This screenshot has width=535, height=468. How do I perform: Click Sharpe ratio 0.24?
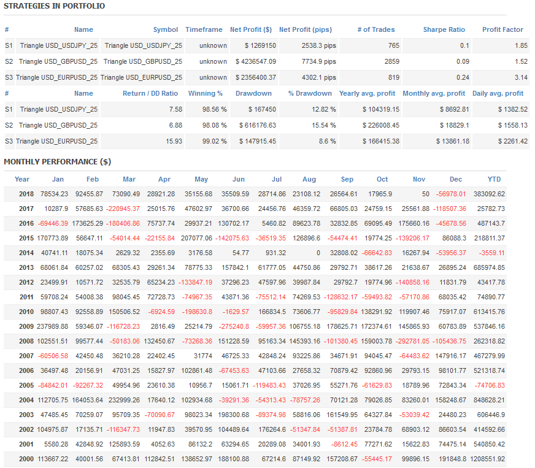coord(463,78)
